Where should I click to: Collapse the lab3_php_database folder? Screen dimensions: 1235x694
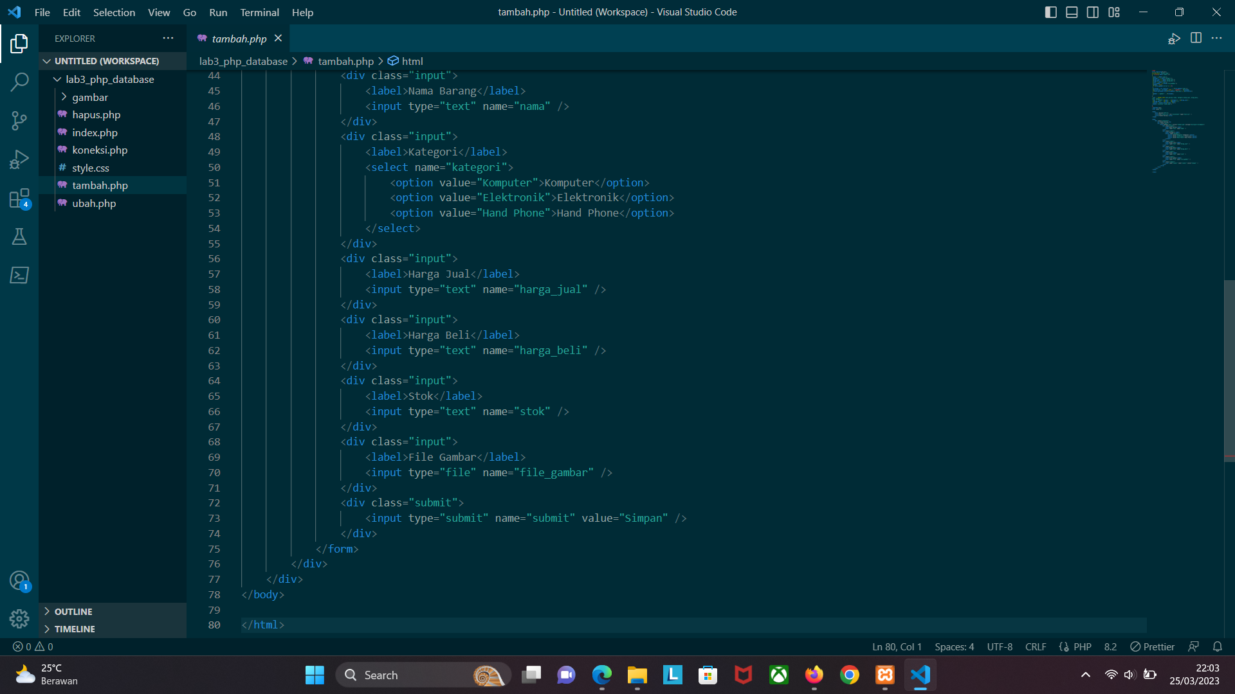pyautogui.click(x=57, y=79)
